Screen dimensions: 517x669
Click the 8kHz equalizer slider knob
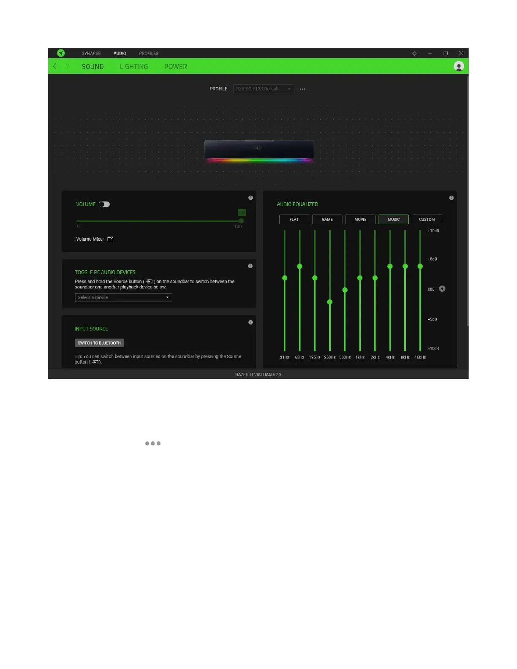(x=405, y=266)
